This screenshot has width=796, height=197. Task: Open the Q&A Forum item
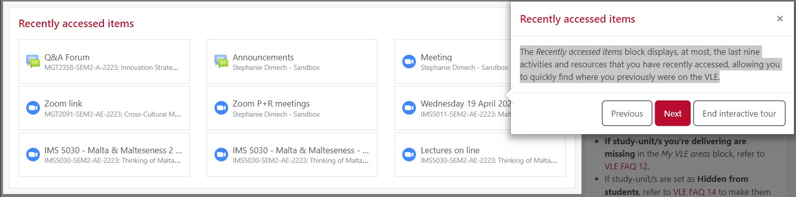tap(67, 57)
